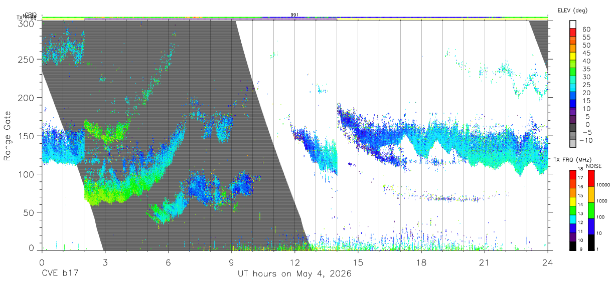This screenshot has height=284, width=616.
Task: Click the ELEV value '45'
Action: coord(586,53)
